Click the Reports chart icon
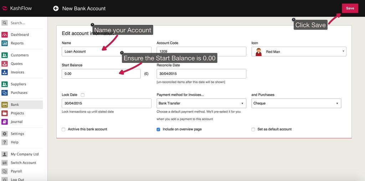 pyautogui.click(x=5, y=43)
